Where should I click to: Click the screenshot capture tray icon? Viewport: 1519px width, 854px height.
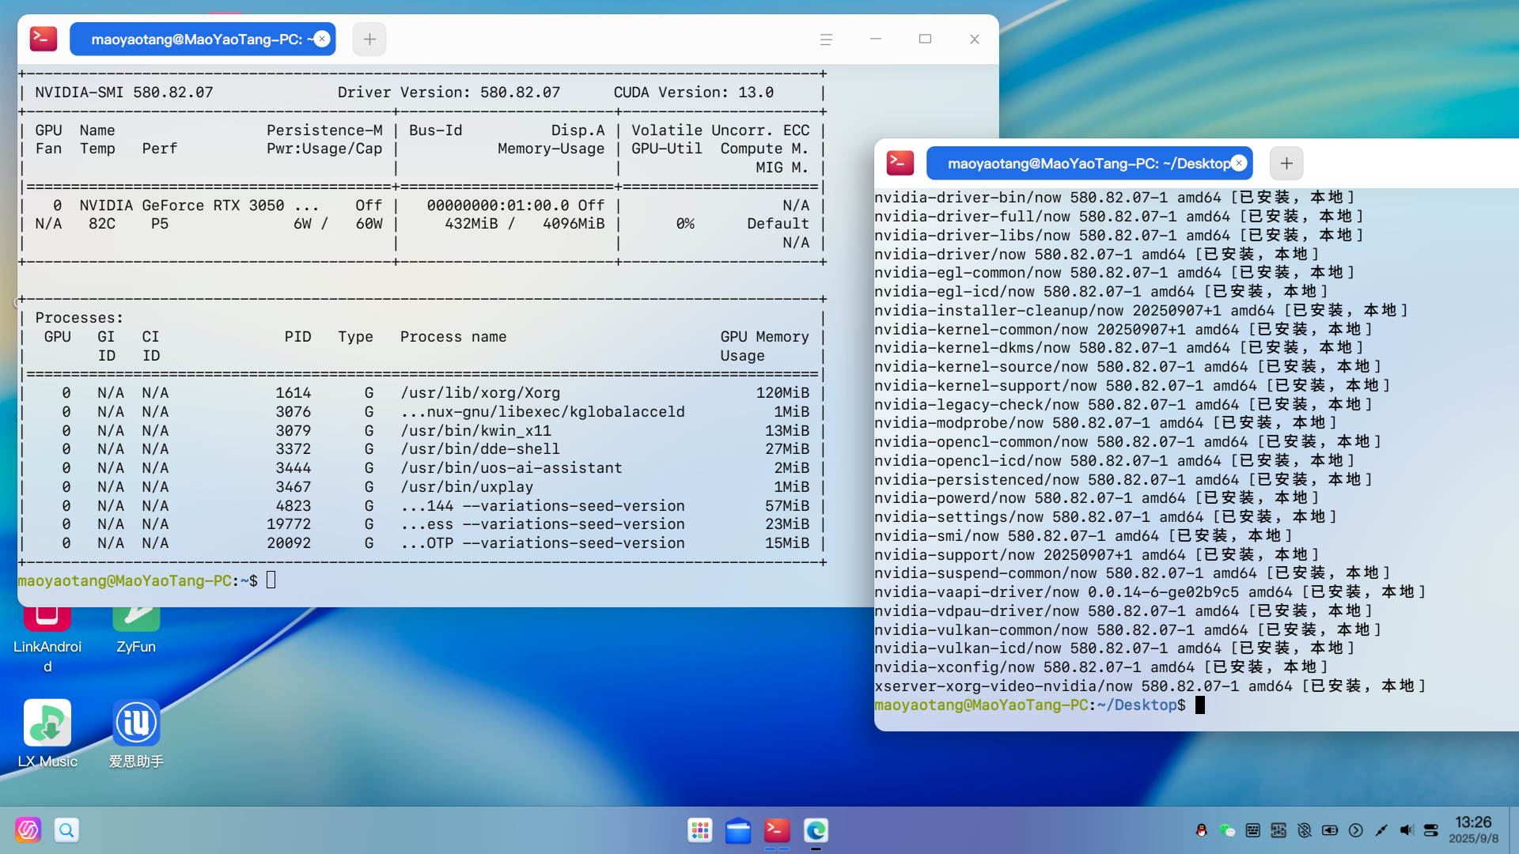(x=1278, y=829)
